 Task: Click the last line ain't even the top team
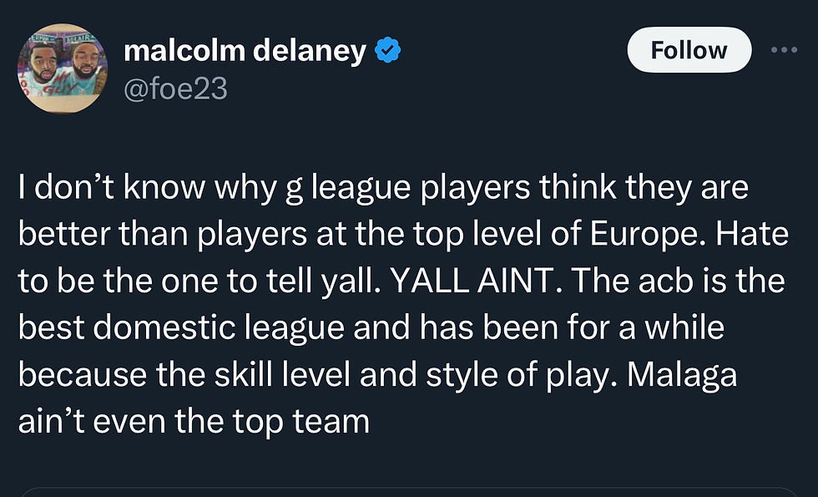pyautogui.click(x=194, y=420)
